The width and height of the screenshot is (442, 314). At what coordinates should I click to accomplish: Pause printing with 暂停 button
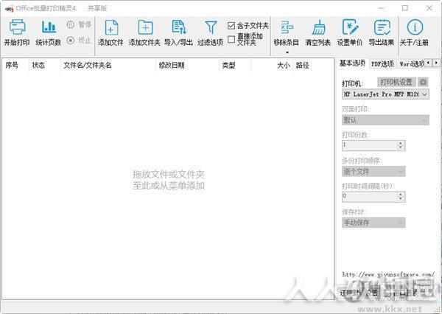coord(79,24)
